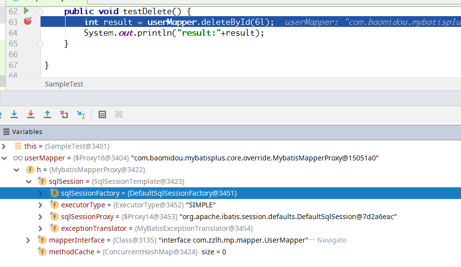Click Navigate link for mapperInterface
Viewport: 461px width, 267px height.
(332, 240)
